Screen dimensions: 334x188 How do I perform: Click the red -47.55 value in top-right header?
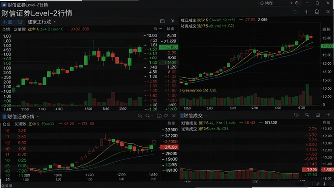[250, 20]
